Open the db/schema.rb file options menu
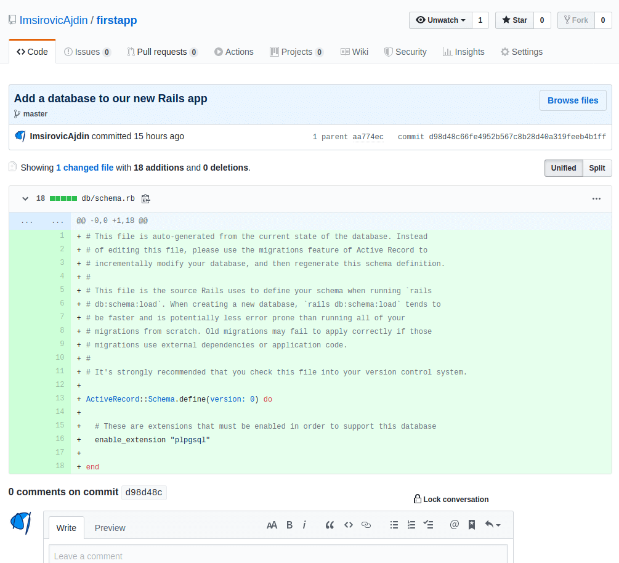The width and height of the screenshot is (619, 563). pos(596,198)
